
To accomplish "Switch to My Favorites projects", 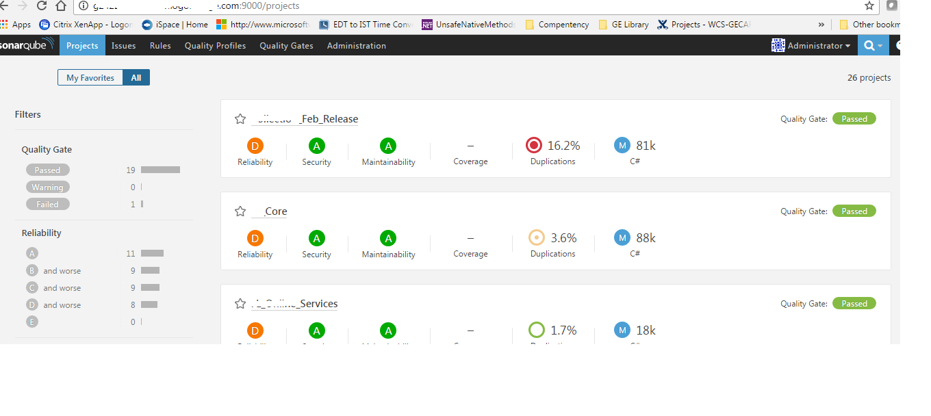I will [x=90, y=78].
